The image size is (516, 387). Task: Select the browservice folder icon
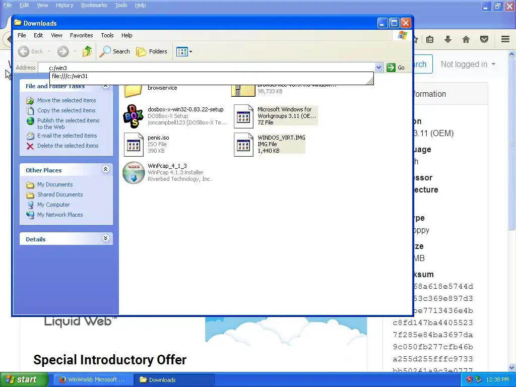[x=133, y=91]
